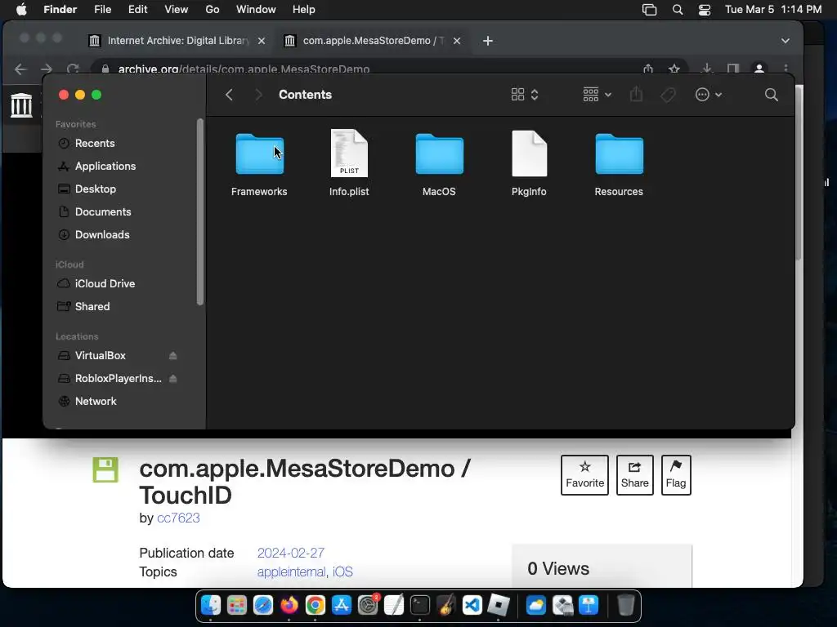Image resolution: width=837 pixels, height=627 pixels.
Task: Switch to com.apple.MesaStoreDemo browser tab
Action: pos(372,41)
